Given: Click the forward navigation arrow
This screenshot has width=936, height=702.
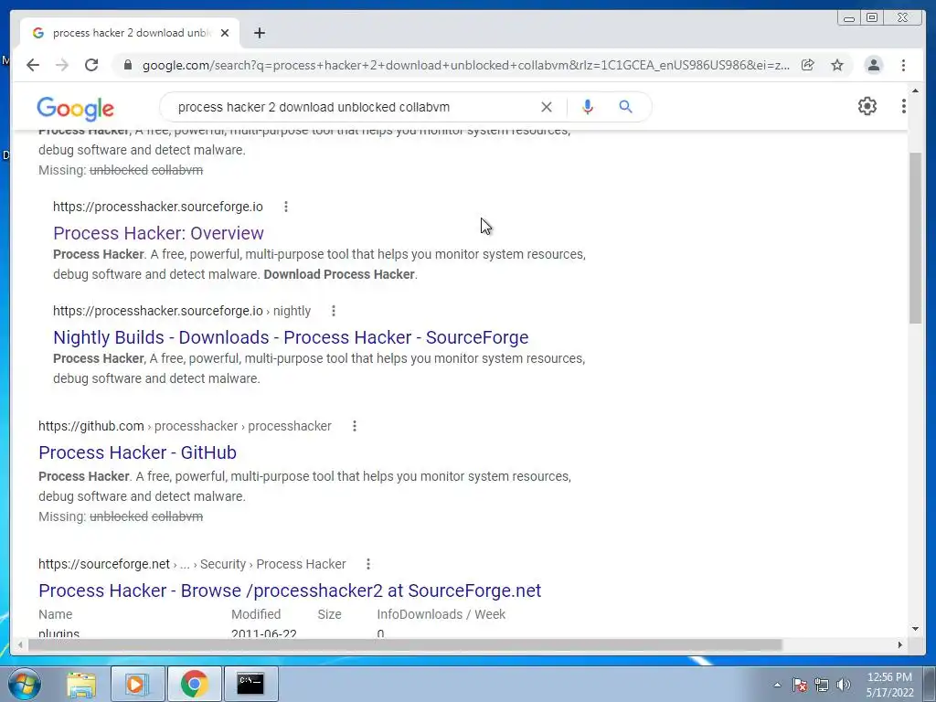Looking at the screenshot, I should [62, 65].
